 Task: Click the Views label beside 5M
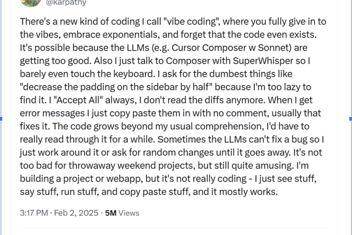(x=129, y=213)
